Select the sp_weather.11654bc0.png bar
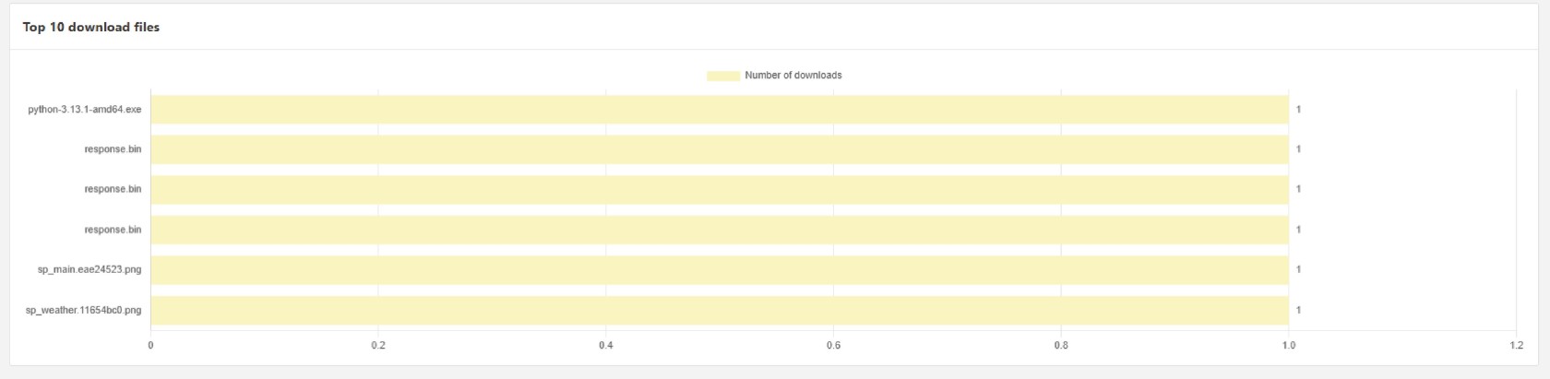This screenshot has height=379, width=1550. coord(719,310)
